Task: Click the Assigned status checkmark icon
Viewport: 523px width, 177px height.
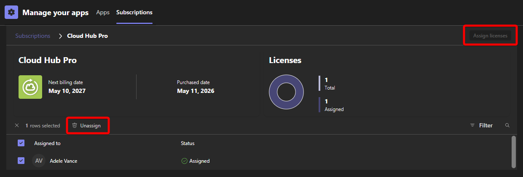Action: coord(184,161)
